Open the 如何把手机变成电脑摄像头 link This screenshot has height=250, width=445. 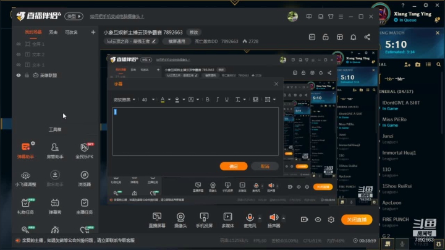(x=117, y=17)
